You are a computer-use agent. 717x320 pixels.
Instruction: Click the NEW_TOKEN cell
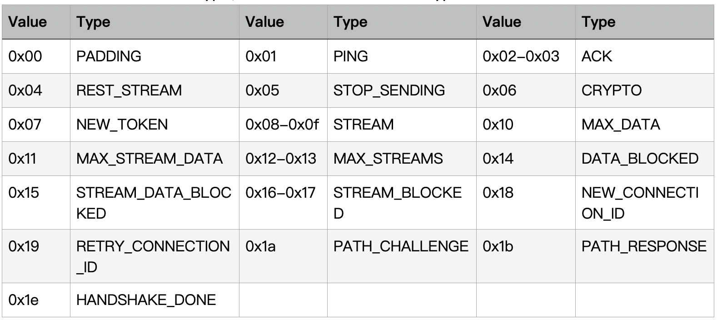[x=154, y=125]
